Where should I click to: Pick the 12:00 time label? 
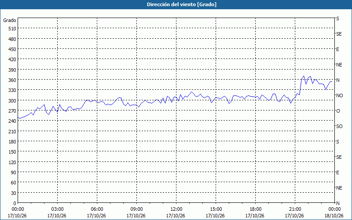176,209
